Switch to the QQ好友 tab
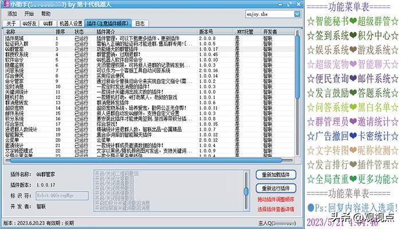 point(29,23)
